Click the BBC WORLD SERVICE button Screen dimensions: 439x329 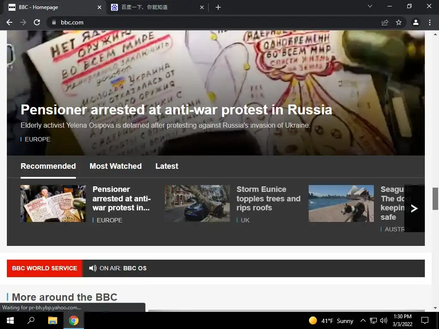pyautogui.click(x=45, y=268)
